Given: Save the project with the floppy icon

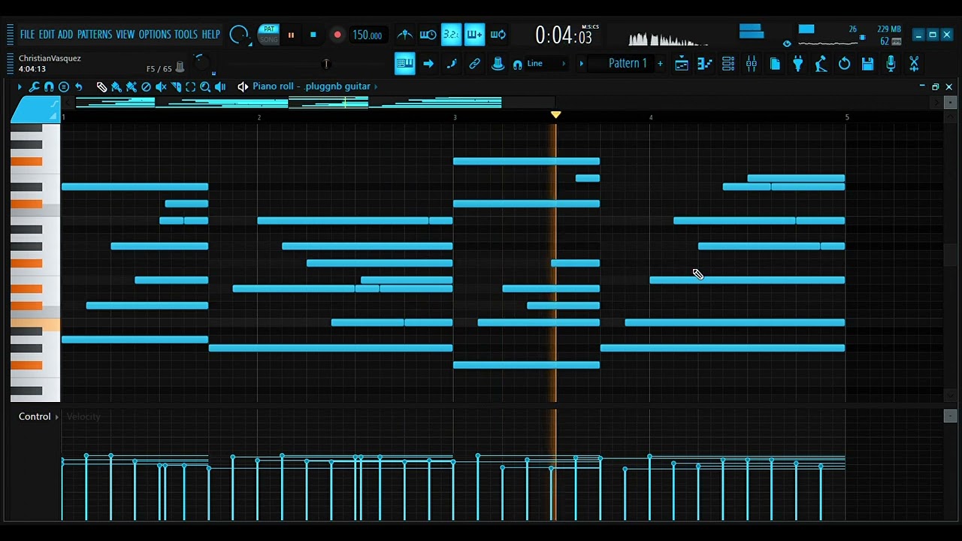Looking at the screenshot, I should (x=868, y=64).
